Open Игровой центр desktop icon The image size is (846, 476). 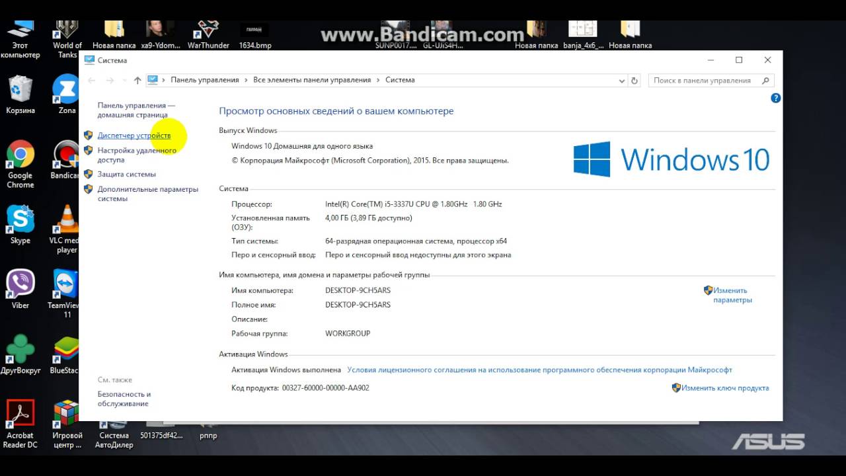[x=67, y=424]
